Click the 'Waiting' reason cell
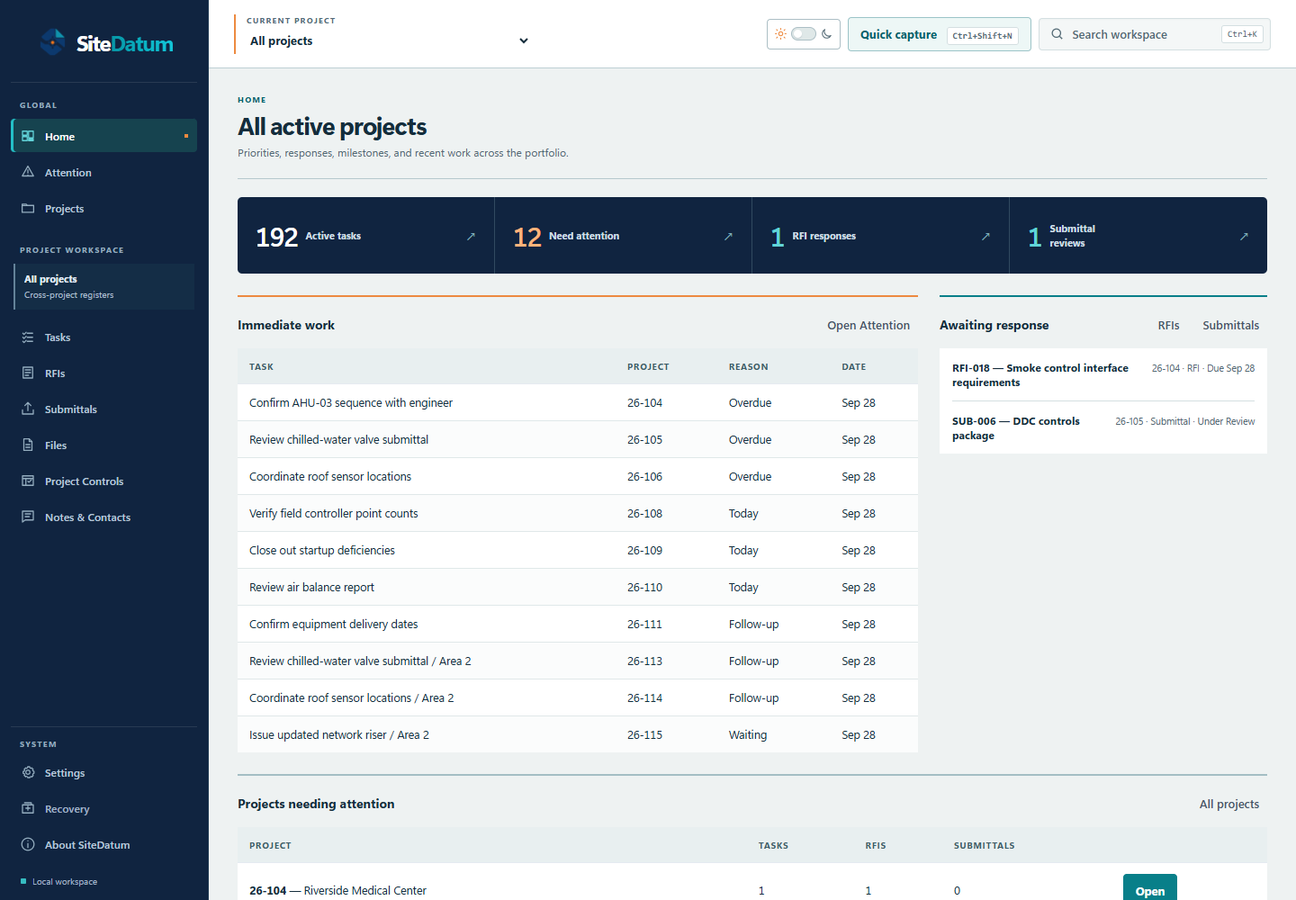This screenshot has height=900, width=1296. (x=748, y=734)
